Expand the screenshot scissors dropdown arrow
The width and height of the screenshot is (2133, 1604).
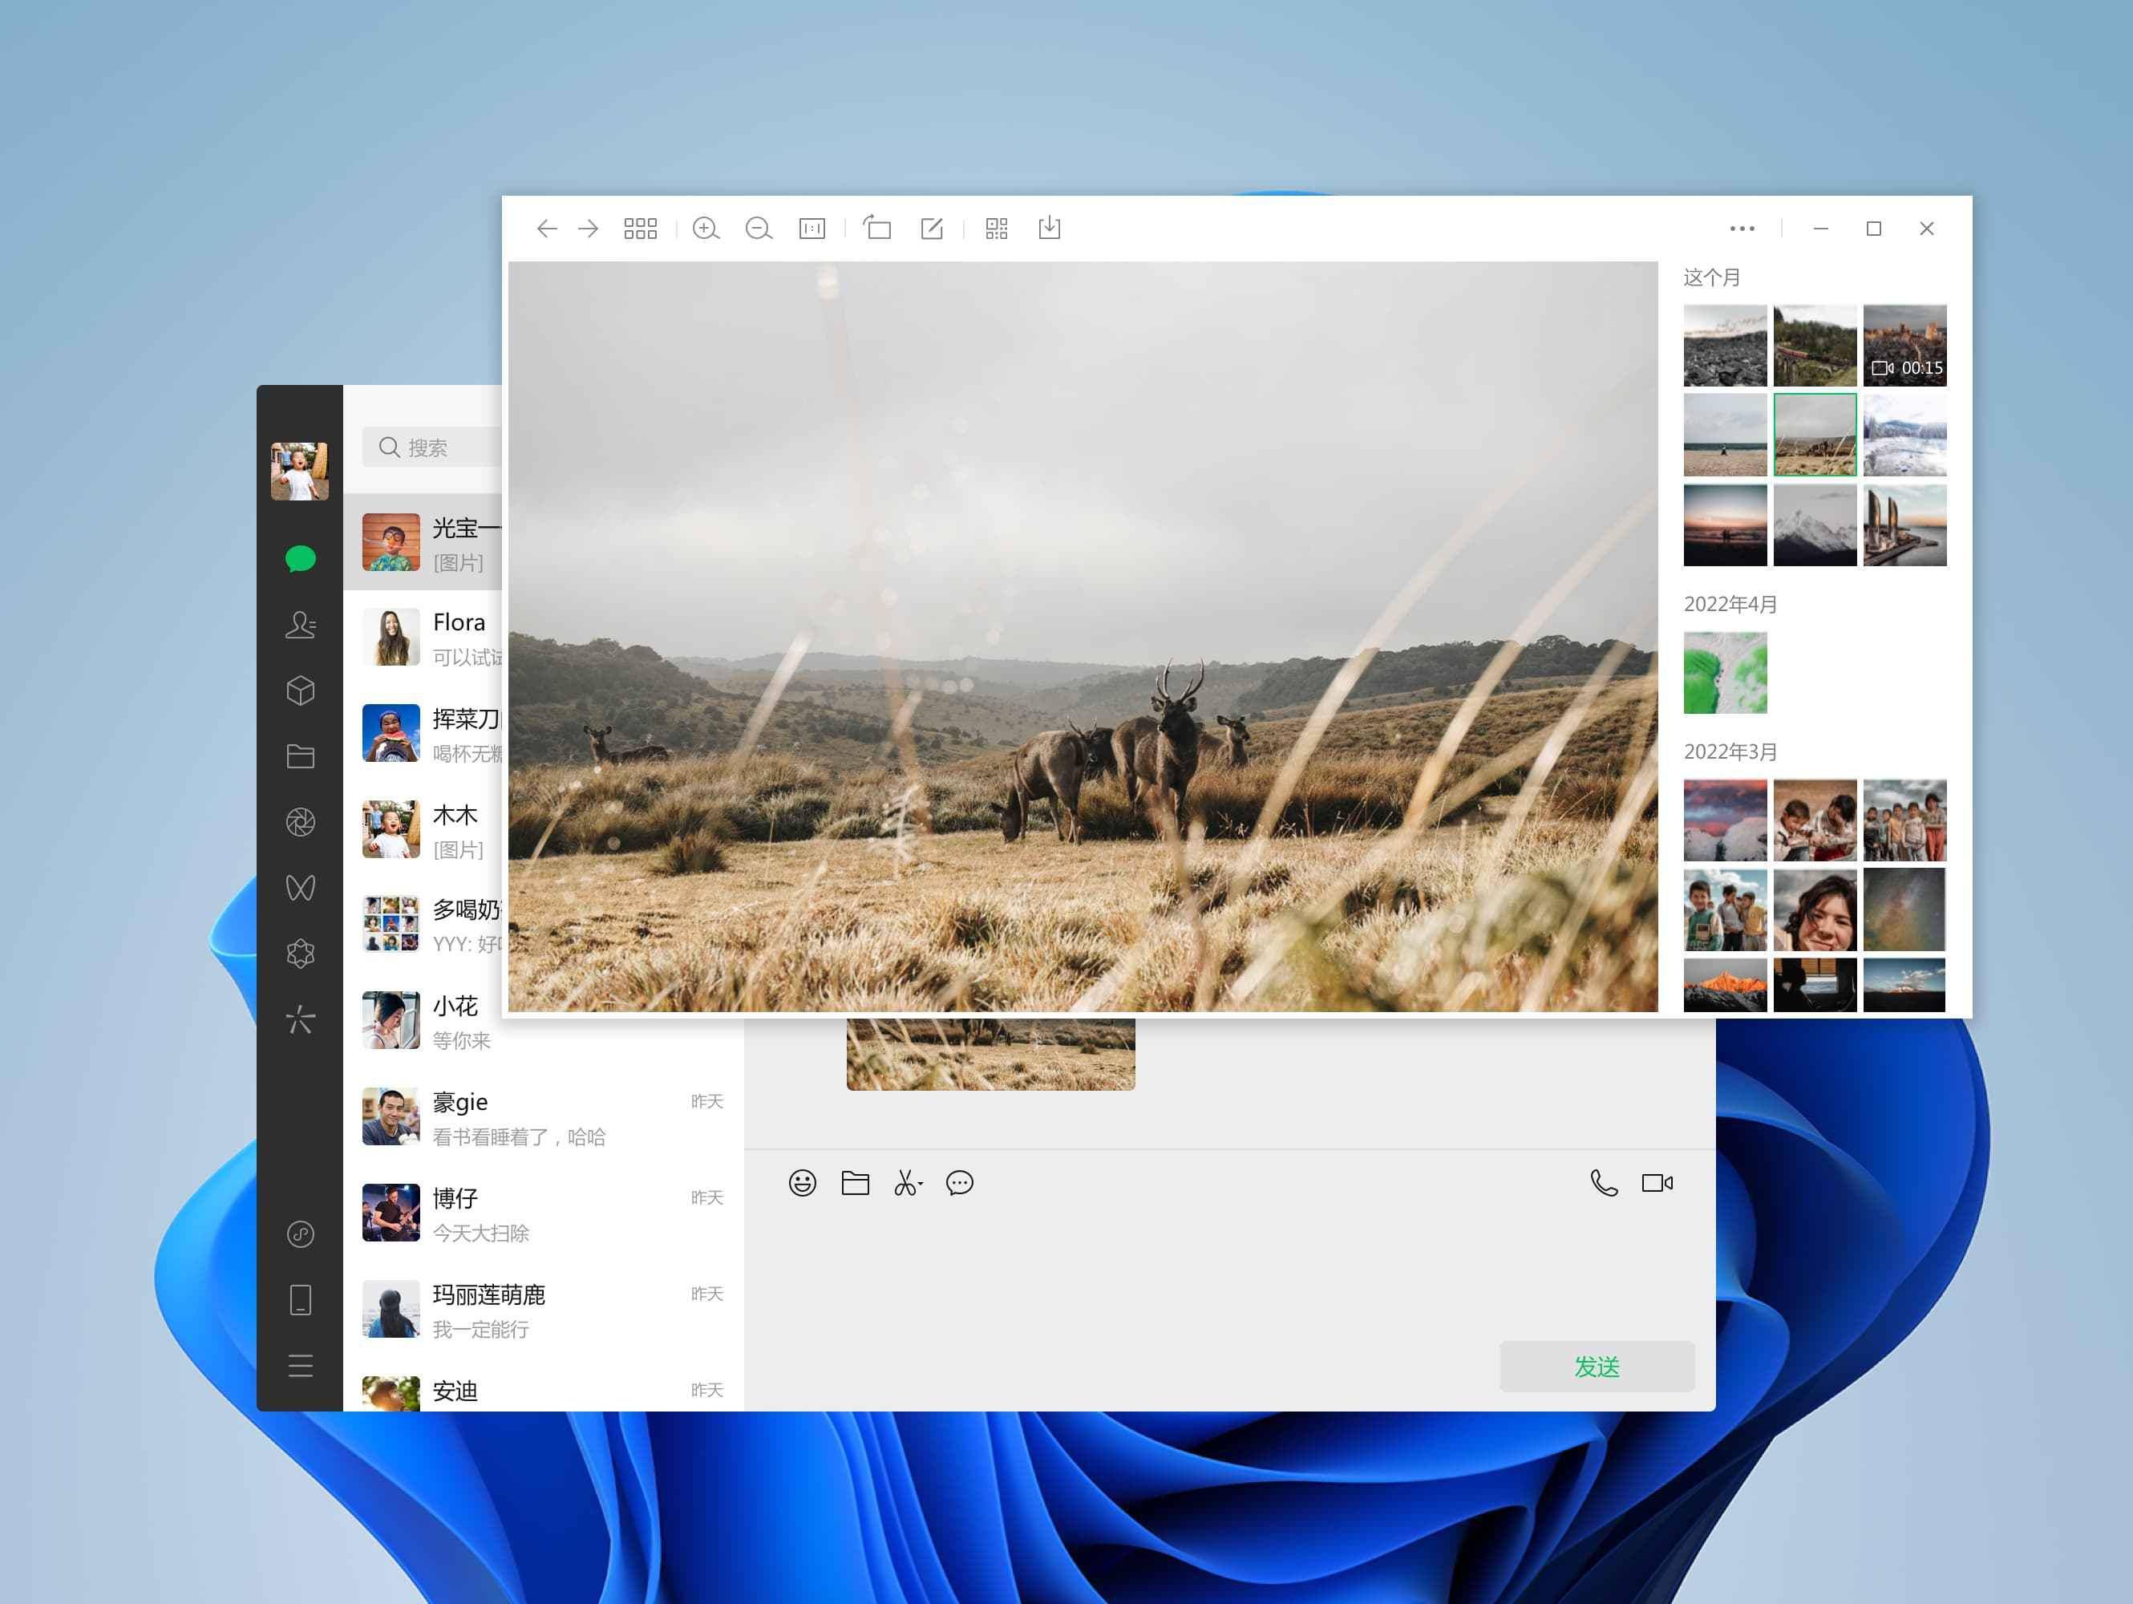(x=921, y=1185)
